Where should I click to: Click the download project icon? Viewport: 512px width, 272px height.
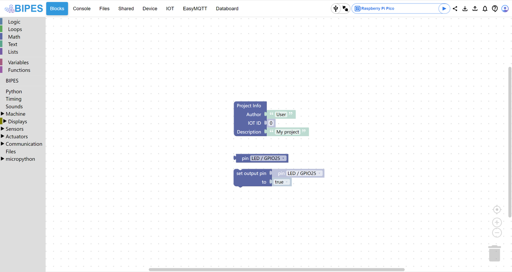(465, 8)
